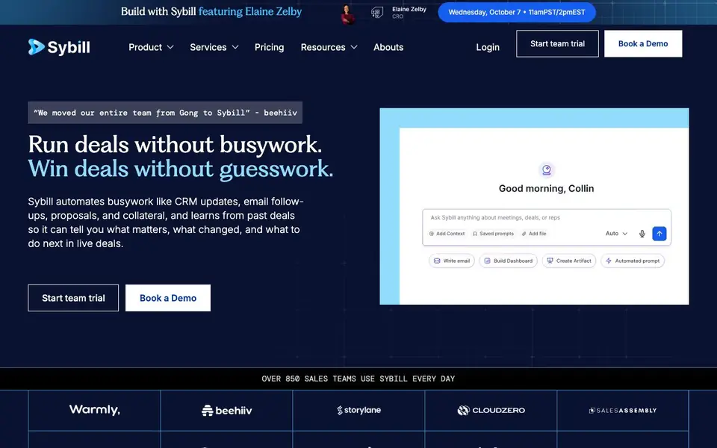Click the 'Win deals without guesswork.' headline

[x=181, y=169]
